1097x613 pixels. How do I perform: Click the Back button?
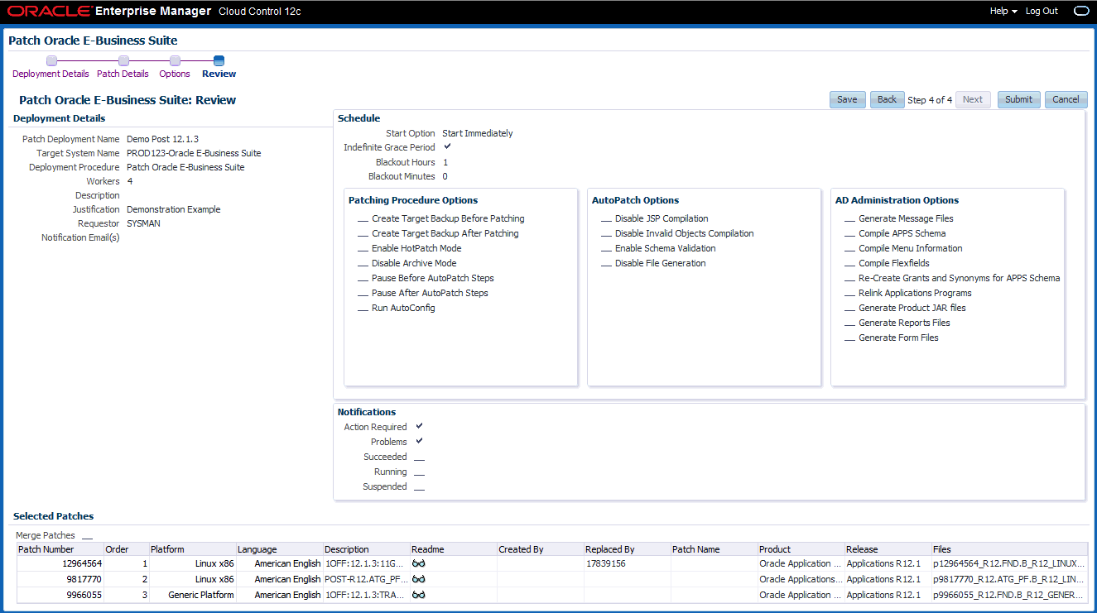[x=887, y=99]
